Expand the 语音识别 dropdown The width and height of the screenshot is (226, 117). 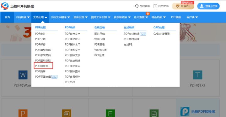(x=86, y=17)
